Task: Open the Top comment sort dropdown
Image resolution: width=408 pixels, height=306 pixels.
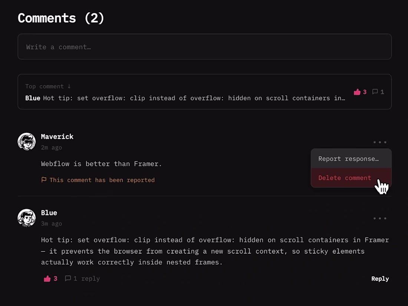Action: point(48,86)
